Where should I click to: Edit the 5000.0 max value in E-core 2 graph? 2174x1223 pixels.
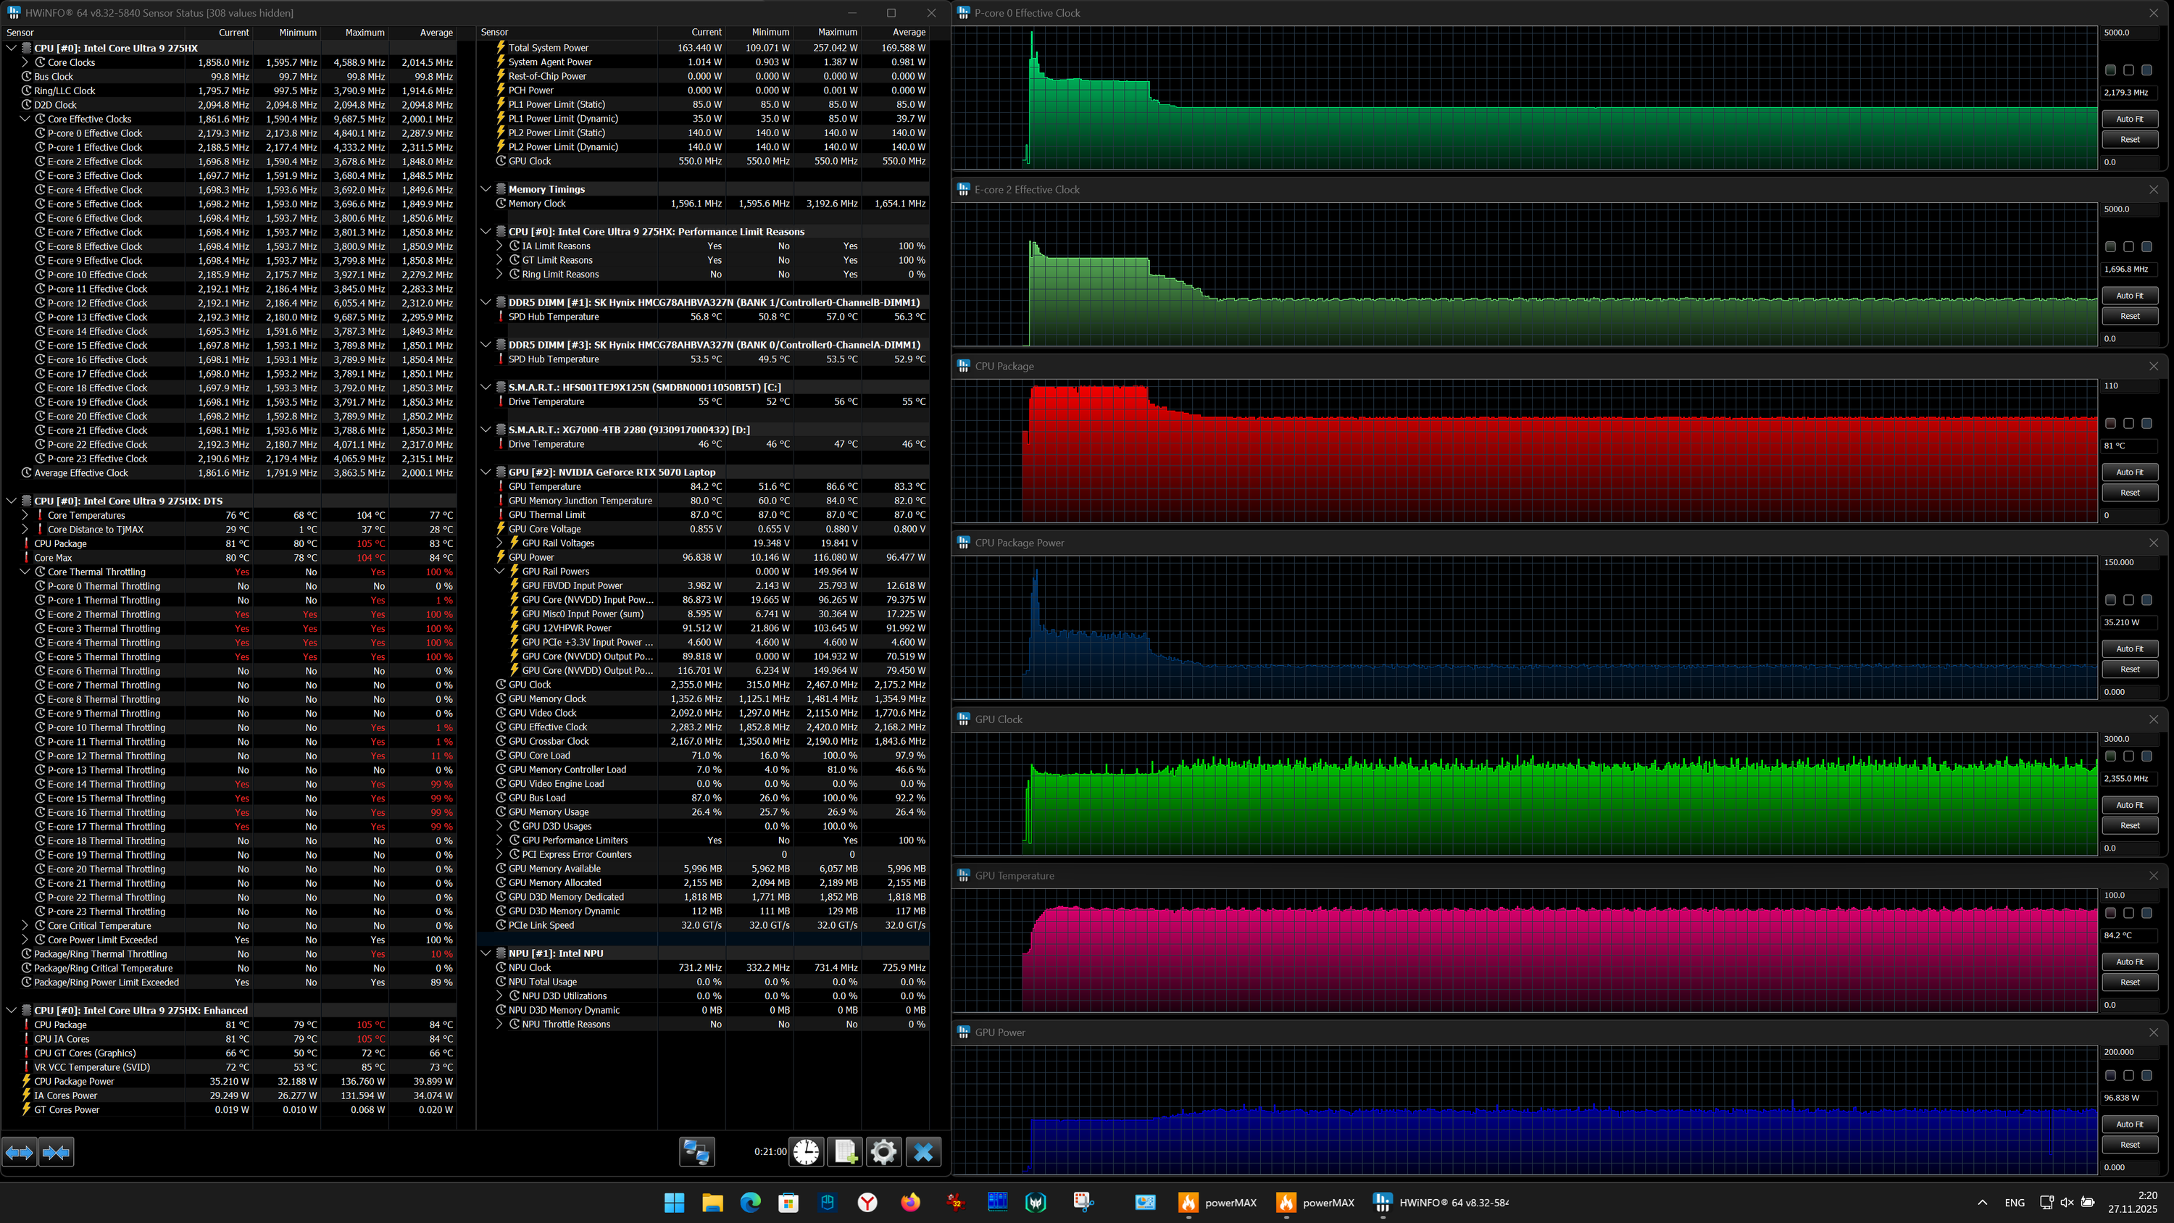[x=2126, y=209]
